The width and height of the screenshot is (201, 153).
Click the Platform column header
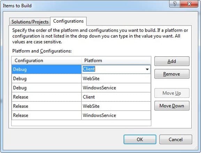pos(116,61)
